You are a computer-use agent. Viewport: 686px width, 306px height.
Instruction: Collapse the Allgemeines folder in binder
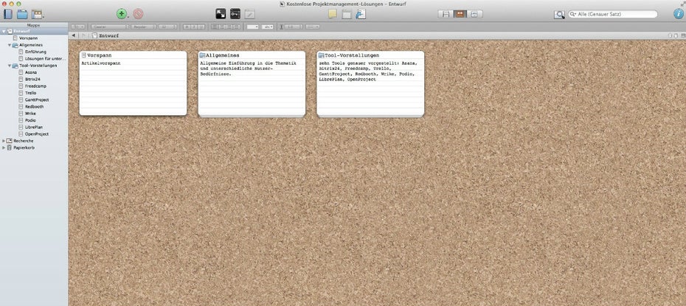pyautogui.click(x=10, y=45)
